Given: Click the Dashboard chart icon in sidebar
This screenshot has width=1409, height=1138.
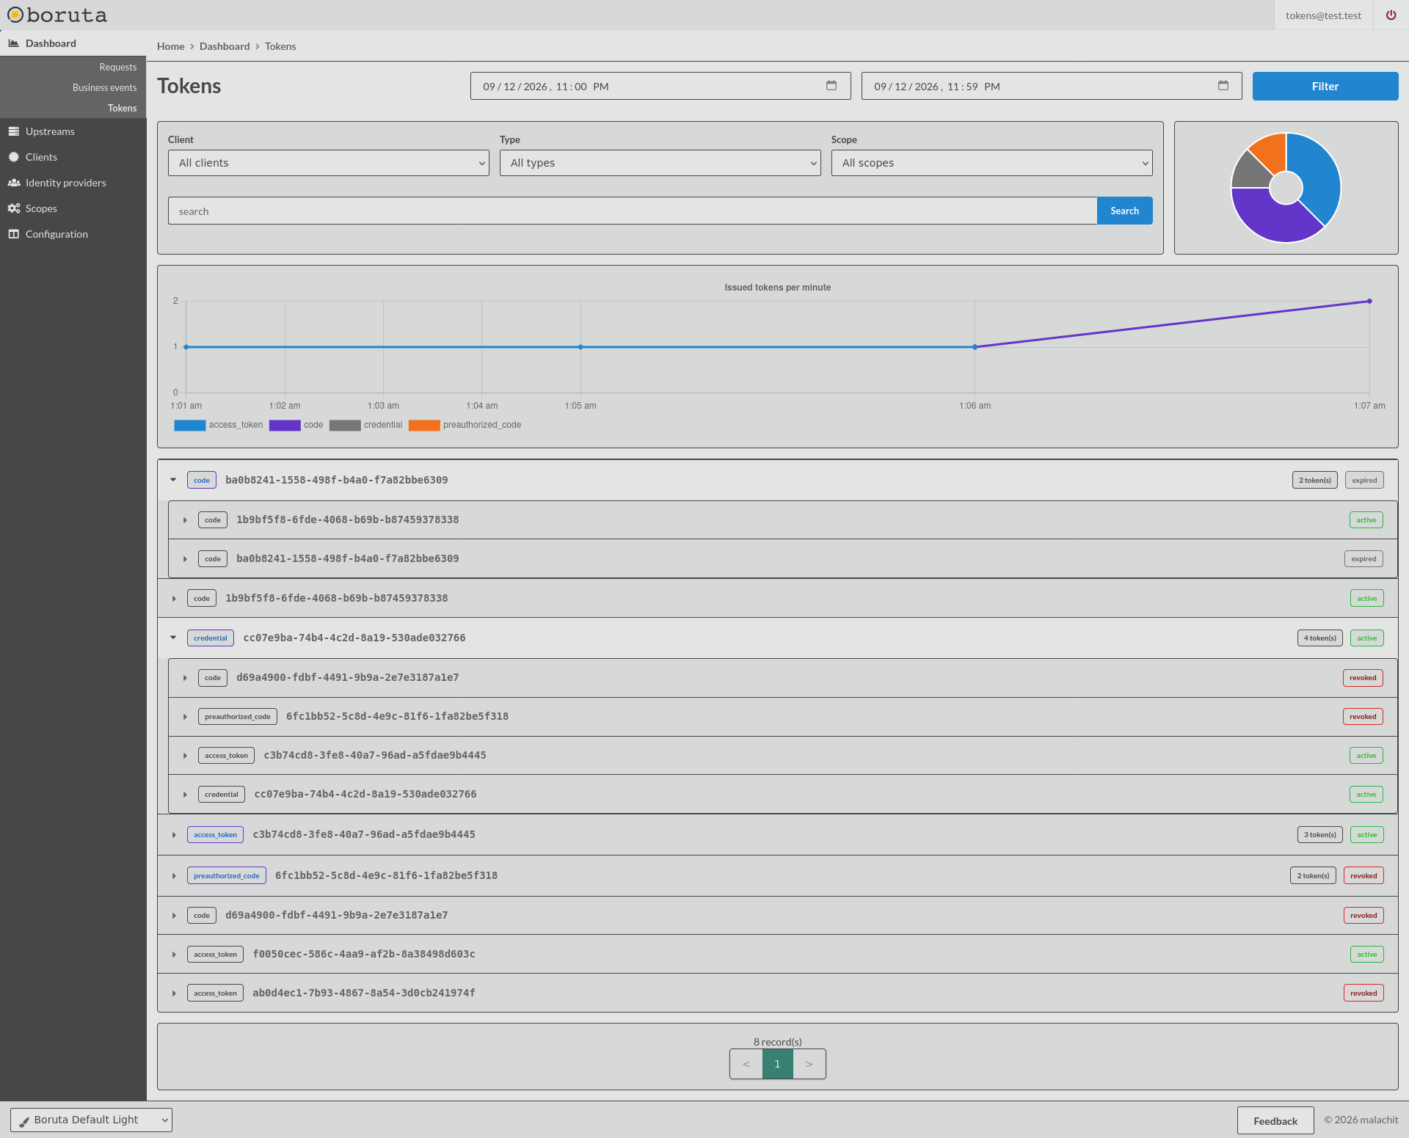Looking at the screenshot, I should [13, 43].
